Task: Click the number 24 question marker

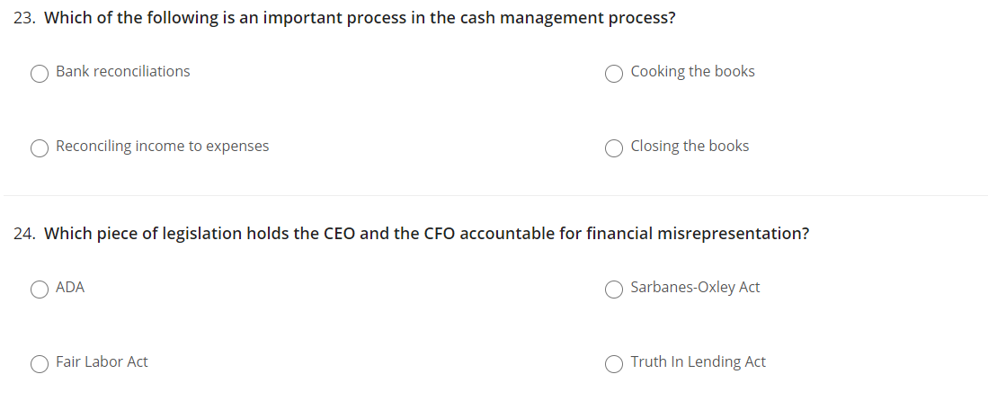Action: [24, 235]
